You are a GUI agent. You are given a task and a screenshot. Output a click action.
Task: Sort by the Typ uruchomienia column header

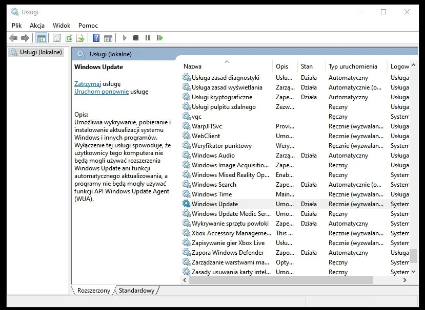[353, 67]
